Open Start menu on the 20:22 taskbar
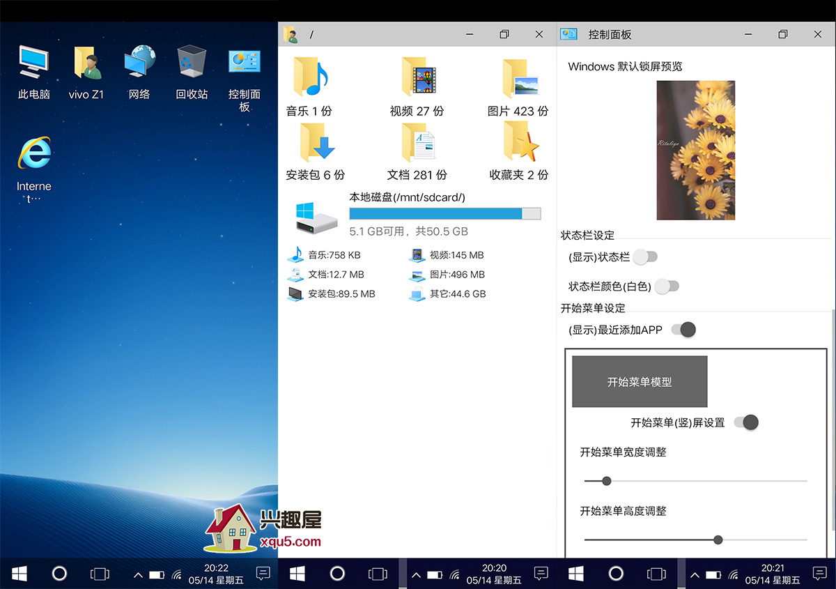Image resolution: width=836 pixels, height=589 pixels. click(20, 574)
